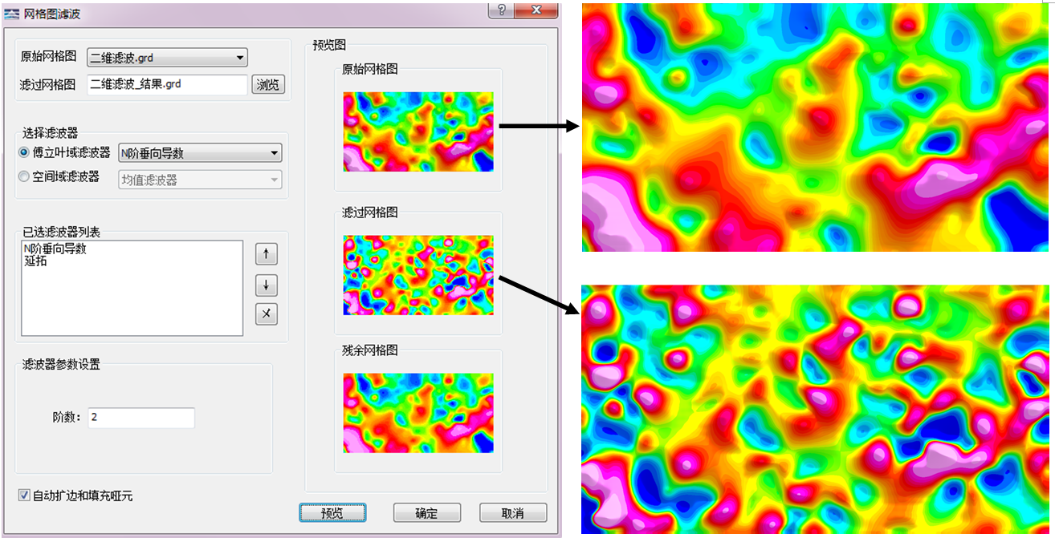Click the 残余网格图 preview thumbnail
This screenshot has width=1055, height=542.
click(418, 413)
